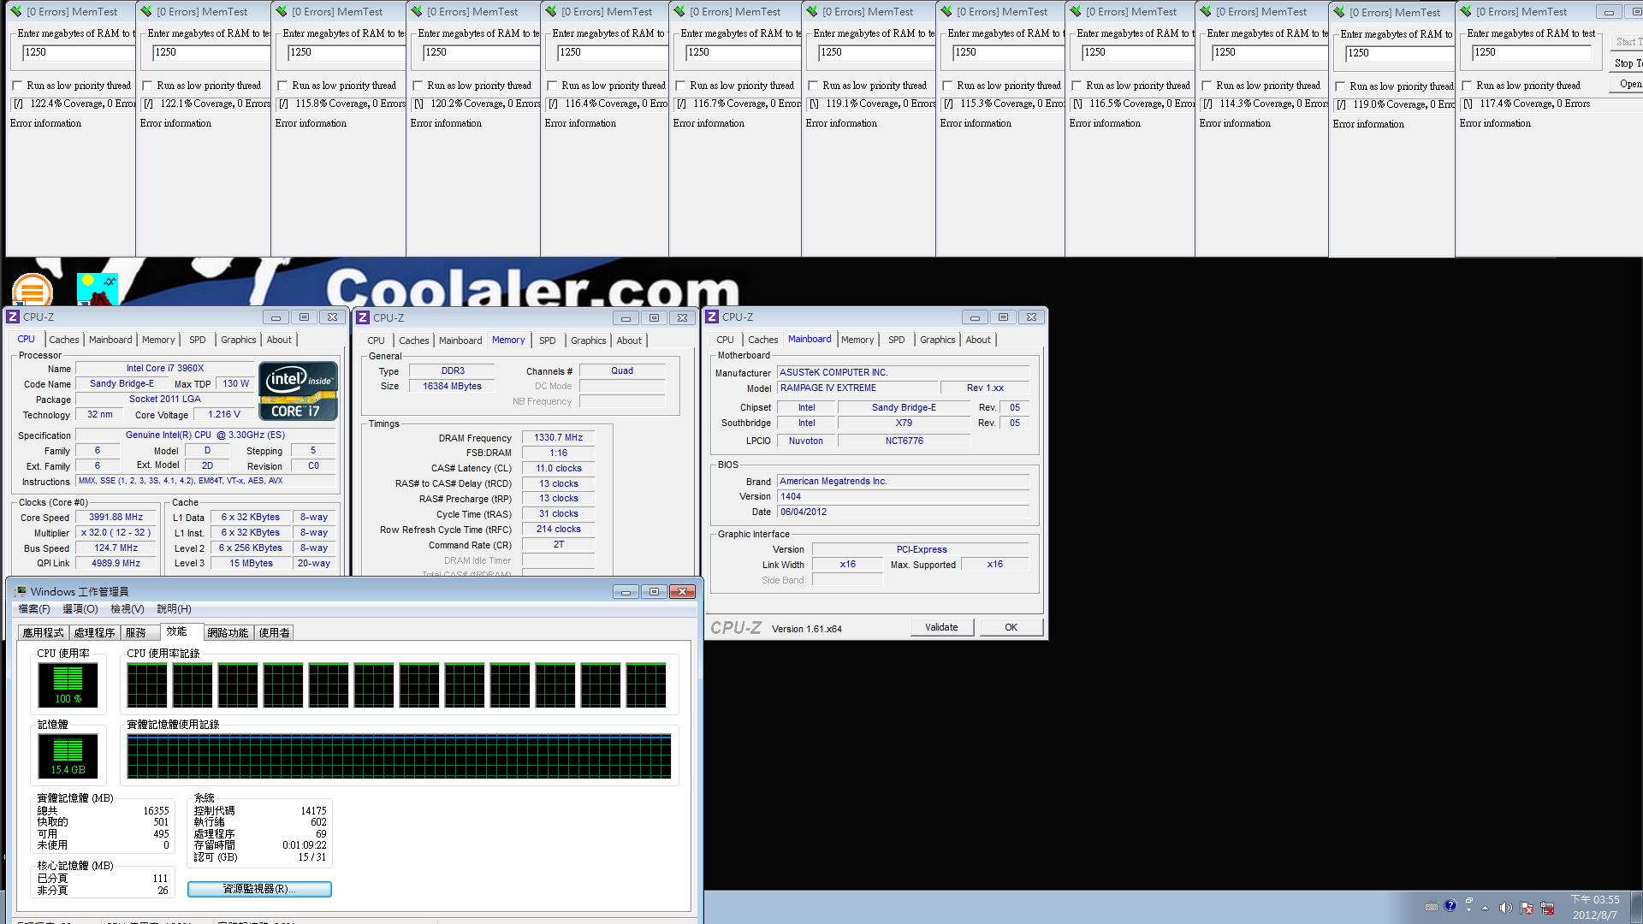This screenshot has height=924, width=1643.
Task: Open About tab in the Processor CPU-Z window
Action: pyautogui.click(x=279, y=340)
